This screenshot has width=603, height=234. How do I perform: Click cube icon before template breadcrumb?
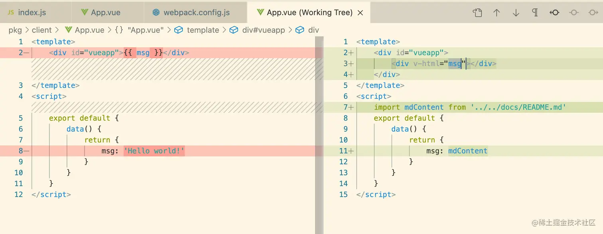pos(179,30)
